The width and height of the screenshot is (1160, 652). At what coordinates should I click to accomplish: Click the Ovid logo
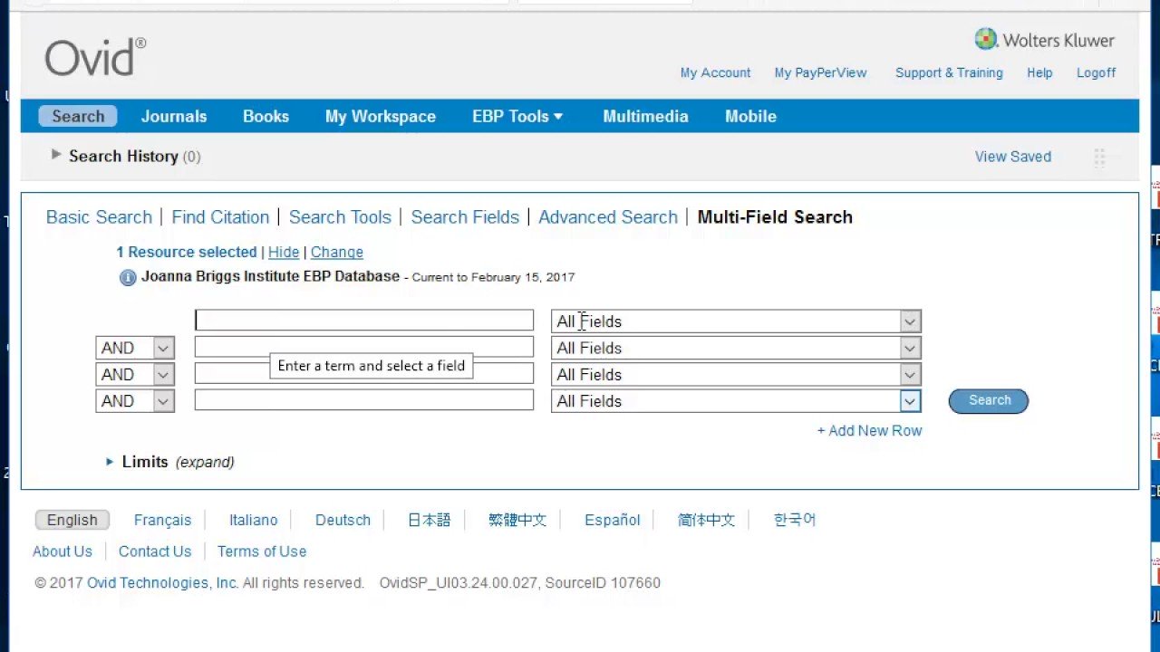click(x=95, y=58)
